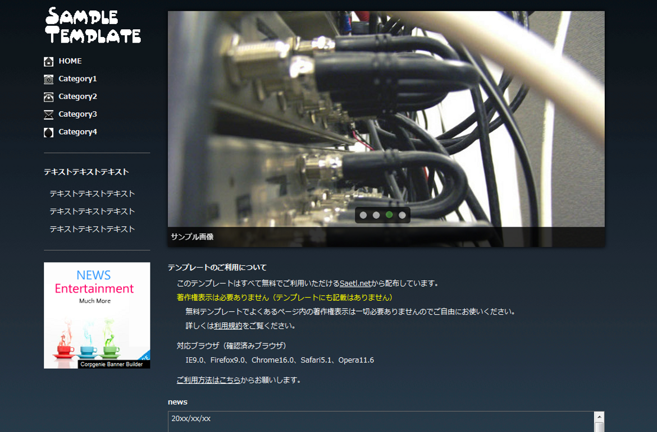Go to the HOME menu link

pyautogui.click(x=70, y=61)
